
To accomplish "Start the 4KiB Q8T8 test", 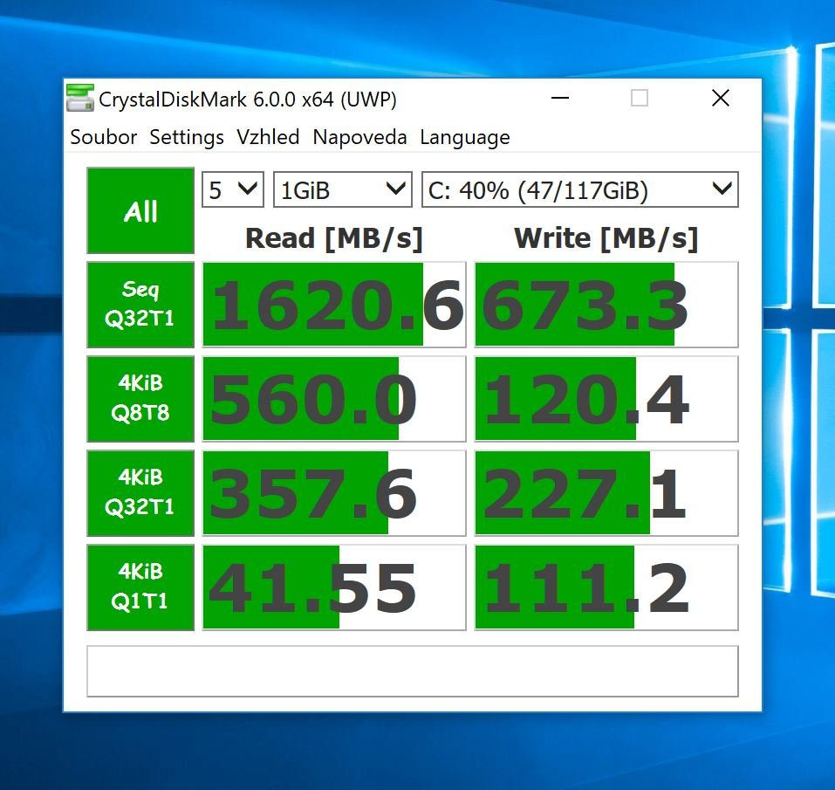I will [x=140, y=398].
